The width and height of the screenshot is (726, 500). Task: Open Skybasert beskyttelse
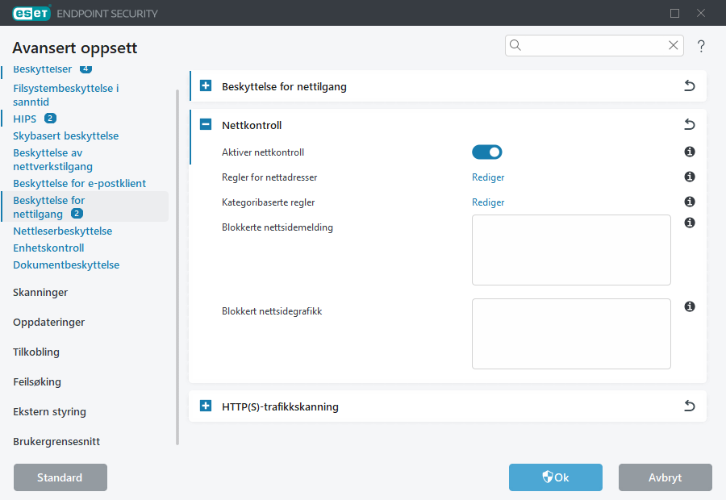(66, 135)
